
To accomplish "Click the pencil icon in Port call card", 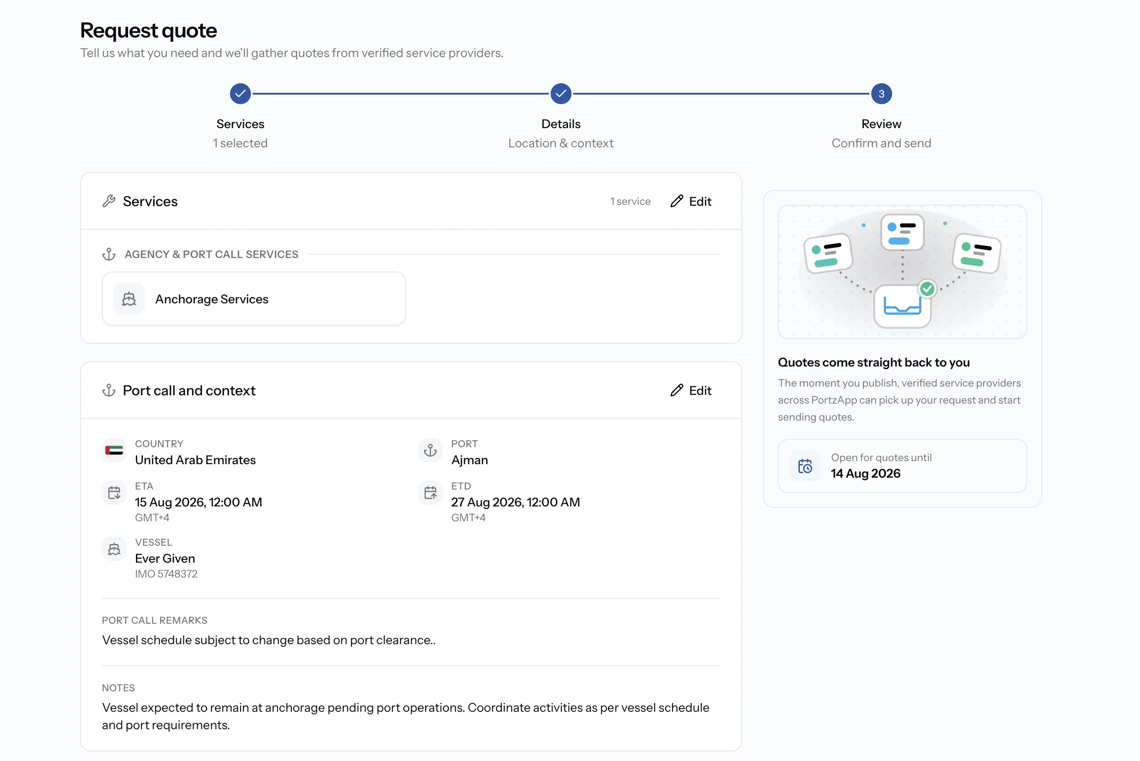I will (677, 390).
